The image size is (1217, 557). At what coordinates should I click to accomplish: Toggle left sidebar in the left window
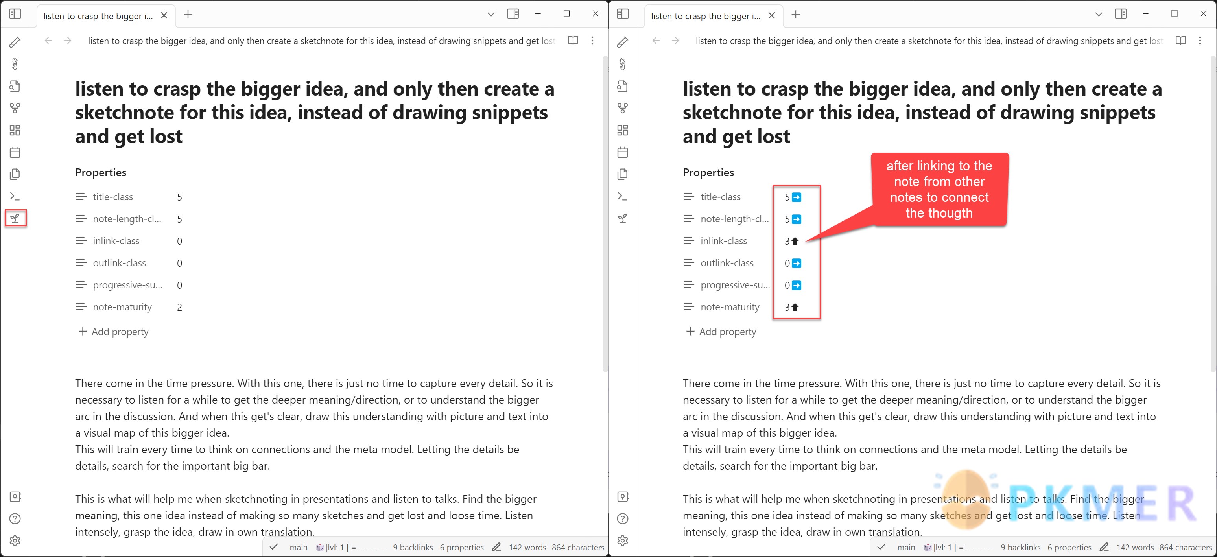point(15,14)
